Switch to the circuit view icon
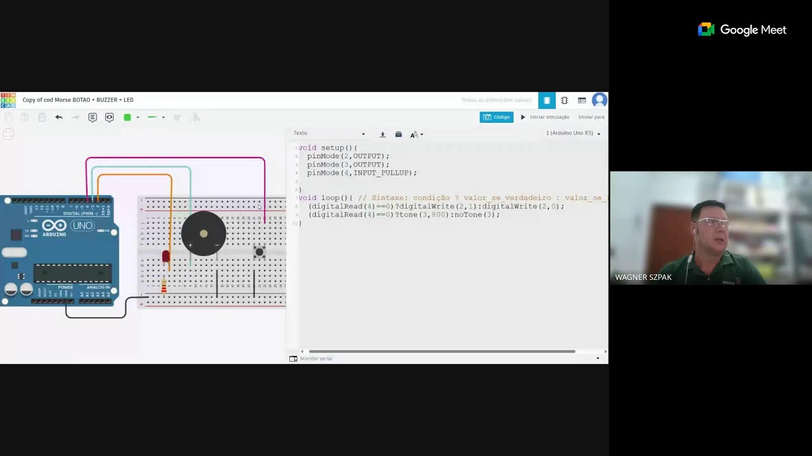This screenshot has height=456, width=812. click(x=547, y=100)
